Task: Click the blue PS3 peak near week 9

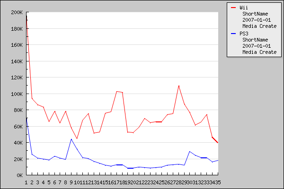Action: point(71,139)
